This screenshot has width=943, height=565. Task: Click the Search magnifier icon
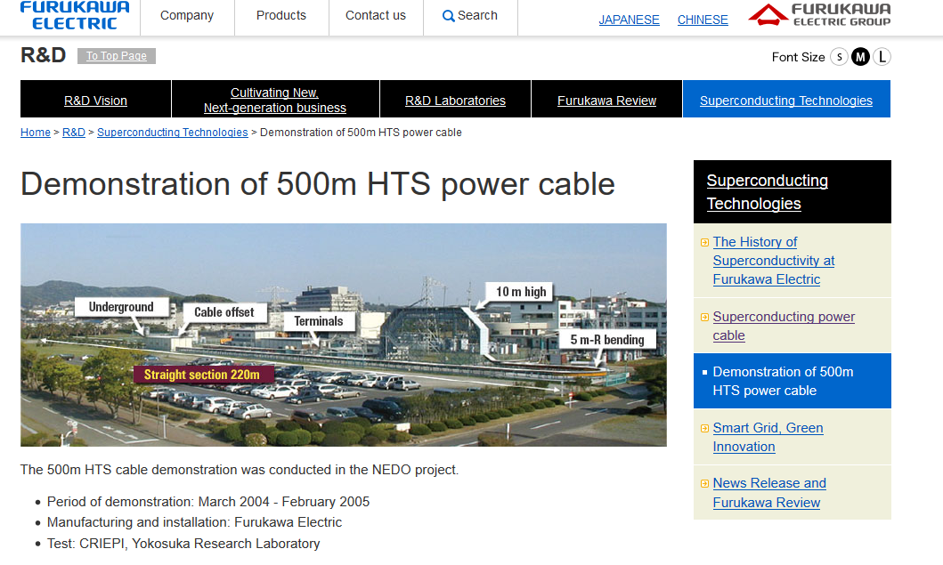[448, 16]
